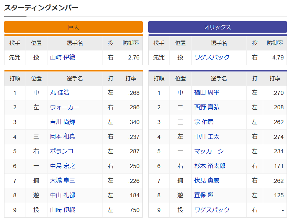
Task: Click player link 丸 佳浩
Action: coord(60,92)
